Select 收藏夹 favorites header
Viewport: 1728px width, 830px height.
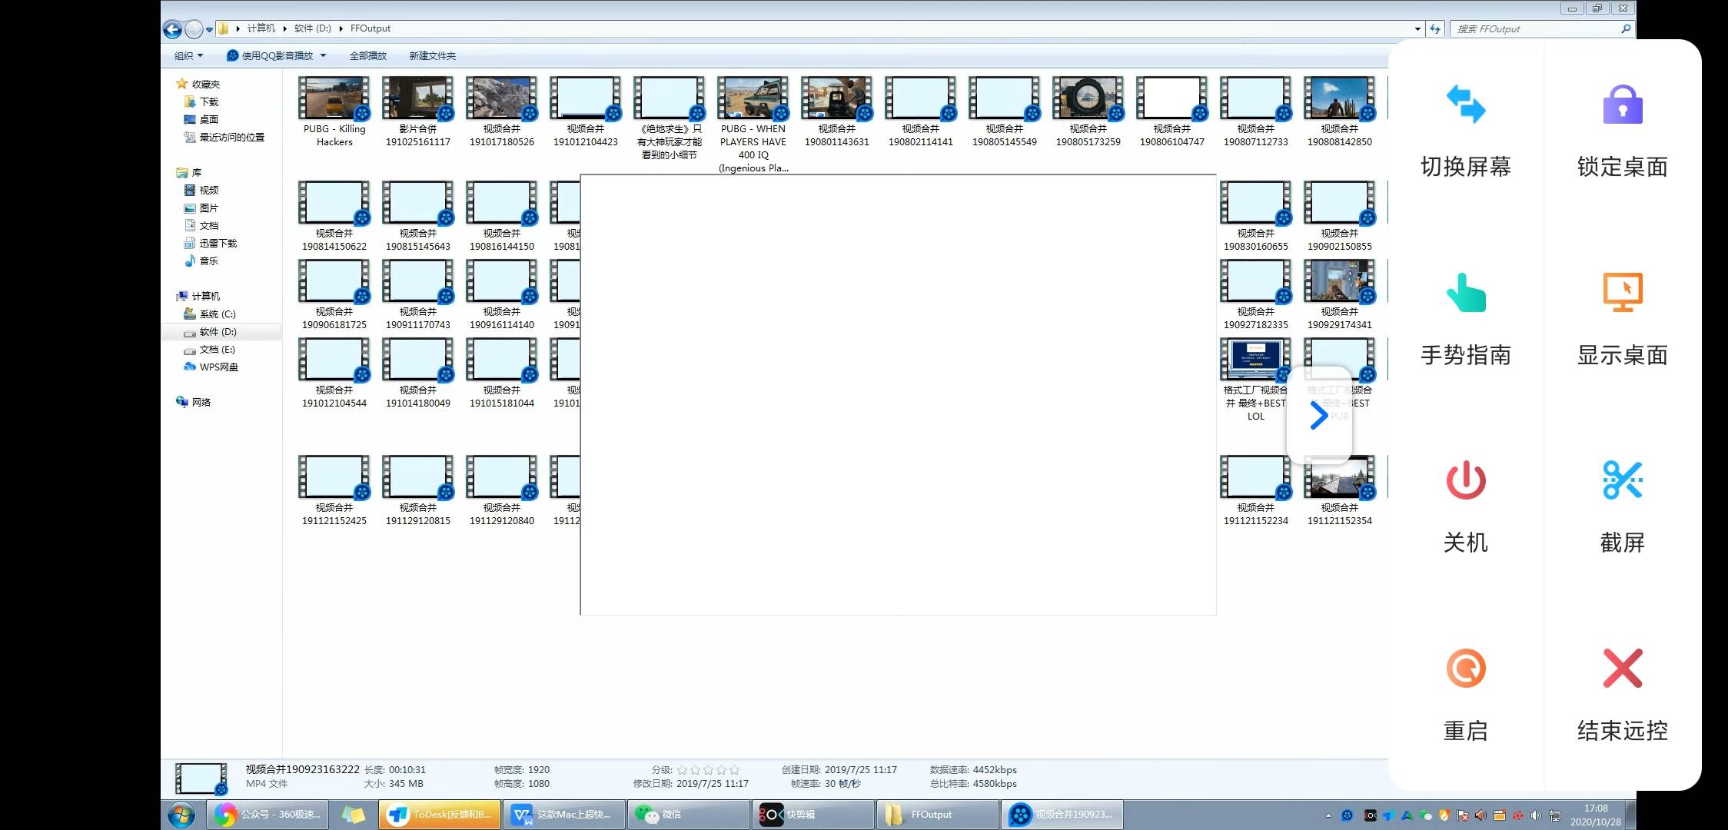click(x=198, y=84)
